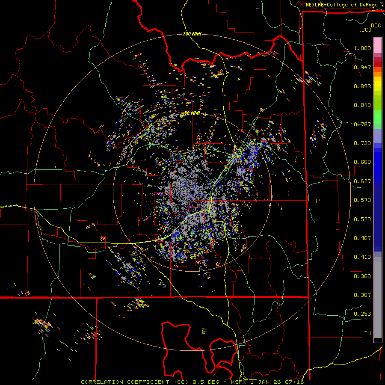The width and height of the screenshot is (385, 385).
Task: Click the 07:18 timestamp in the caption
Action: [294, 382]
